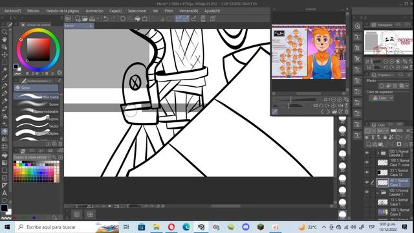414x233 pixels.
Task: Open the Archivo menu
Action: (x=13, y=11)
